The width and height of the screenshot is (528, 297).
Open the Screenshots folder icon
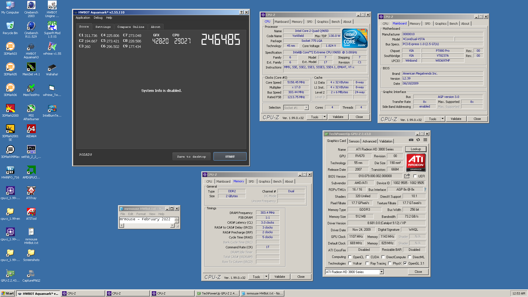(31, 255)
